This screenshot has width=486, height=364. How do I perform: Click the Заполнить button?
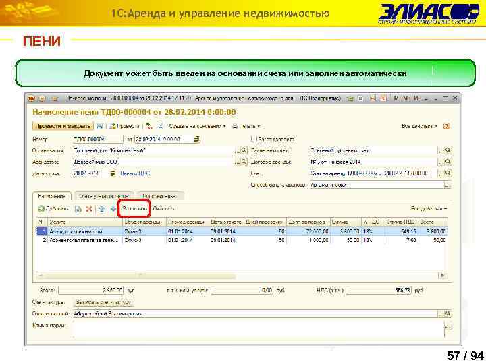point(134,209)
